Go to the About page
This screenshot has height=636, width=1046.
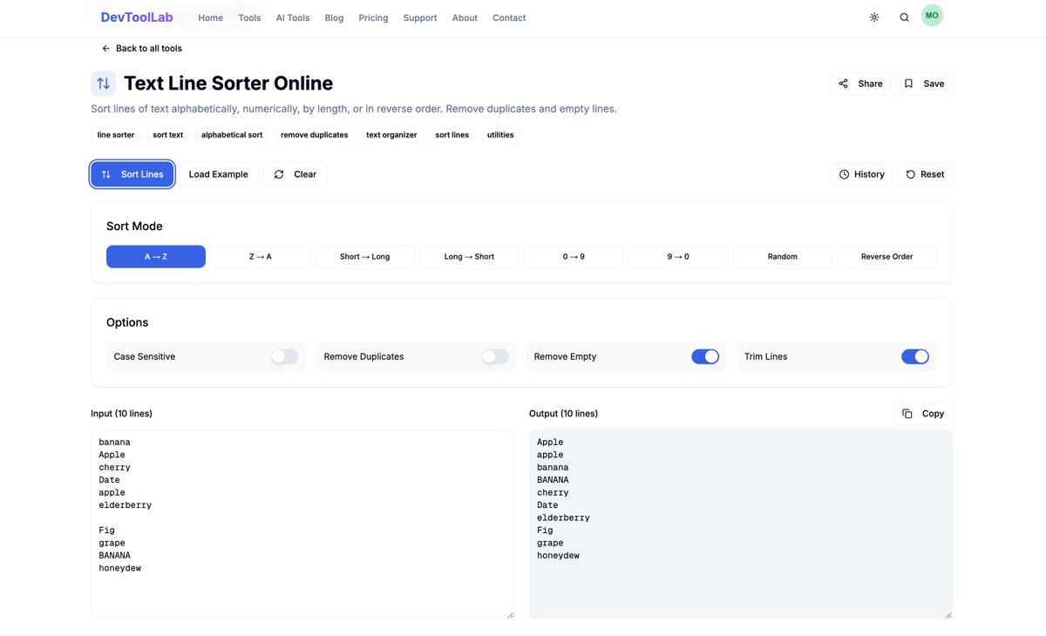(x=465, y=17)
